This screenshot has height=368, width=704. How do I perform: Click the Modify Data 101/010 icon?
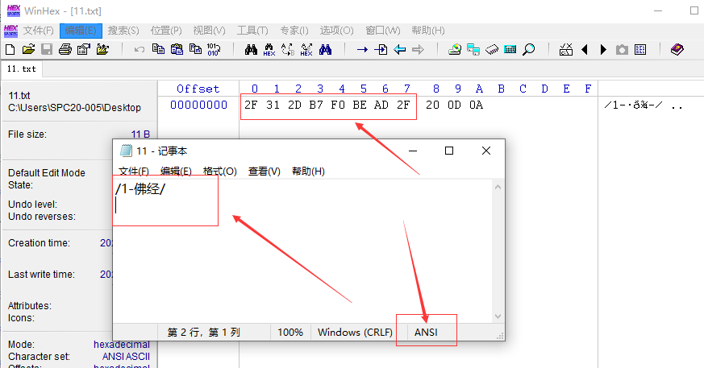tap(214, 49)
